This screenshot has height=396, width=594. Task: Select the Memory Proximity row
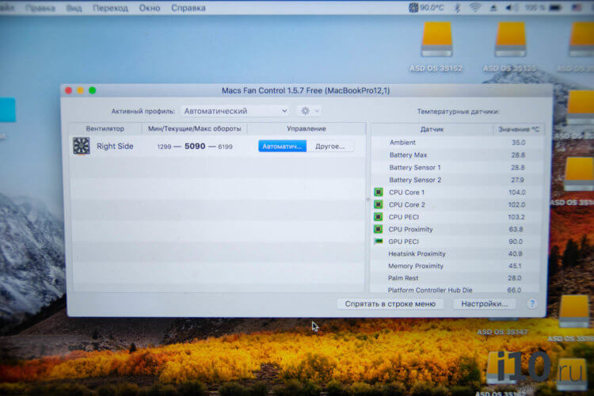(456, 266)
